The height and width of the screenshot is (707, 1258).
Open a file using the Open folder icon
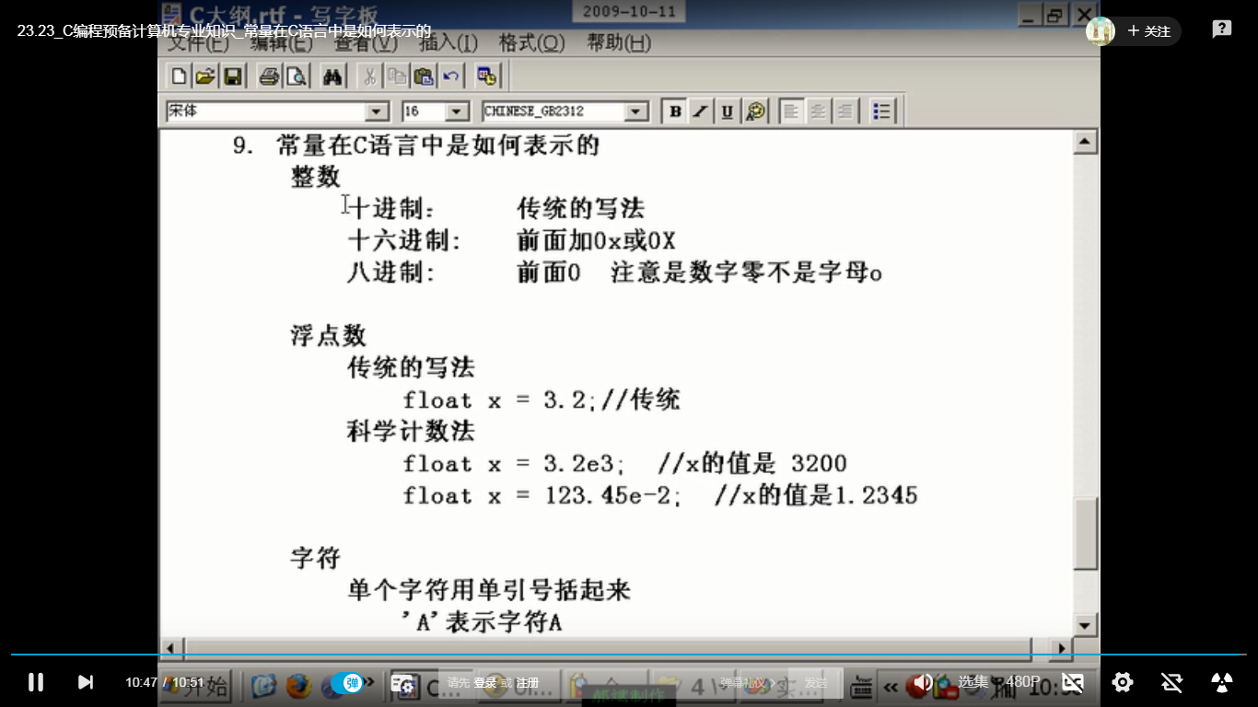(x=205, y=76)
